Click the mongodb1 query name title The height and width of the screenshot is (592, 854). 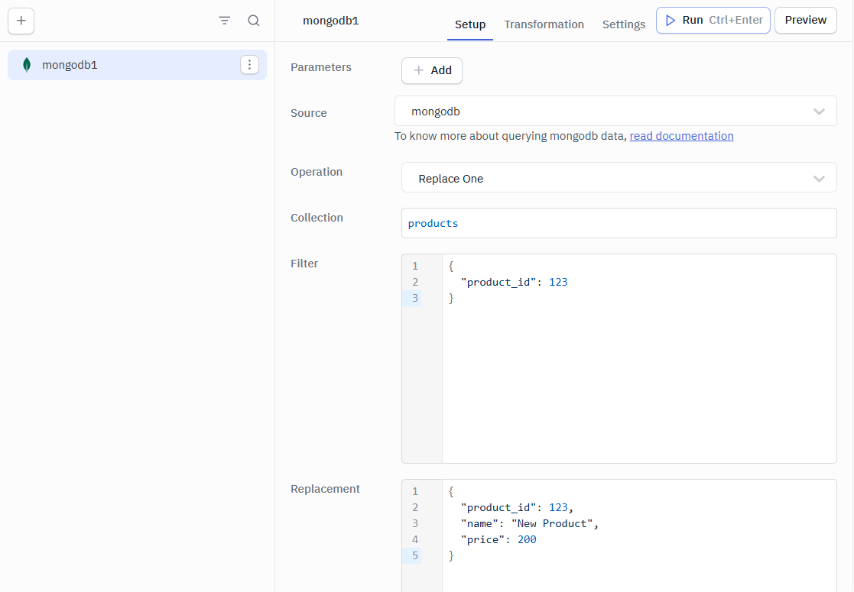pyautogui.click(x=330, y=21)
